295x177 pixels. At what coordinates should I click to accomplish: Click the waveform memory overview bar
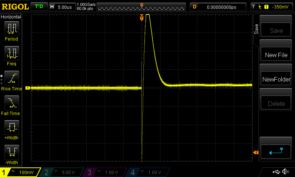[x=141, y=7]
